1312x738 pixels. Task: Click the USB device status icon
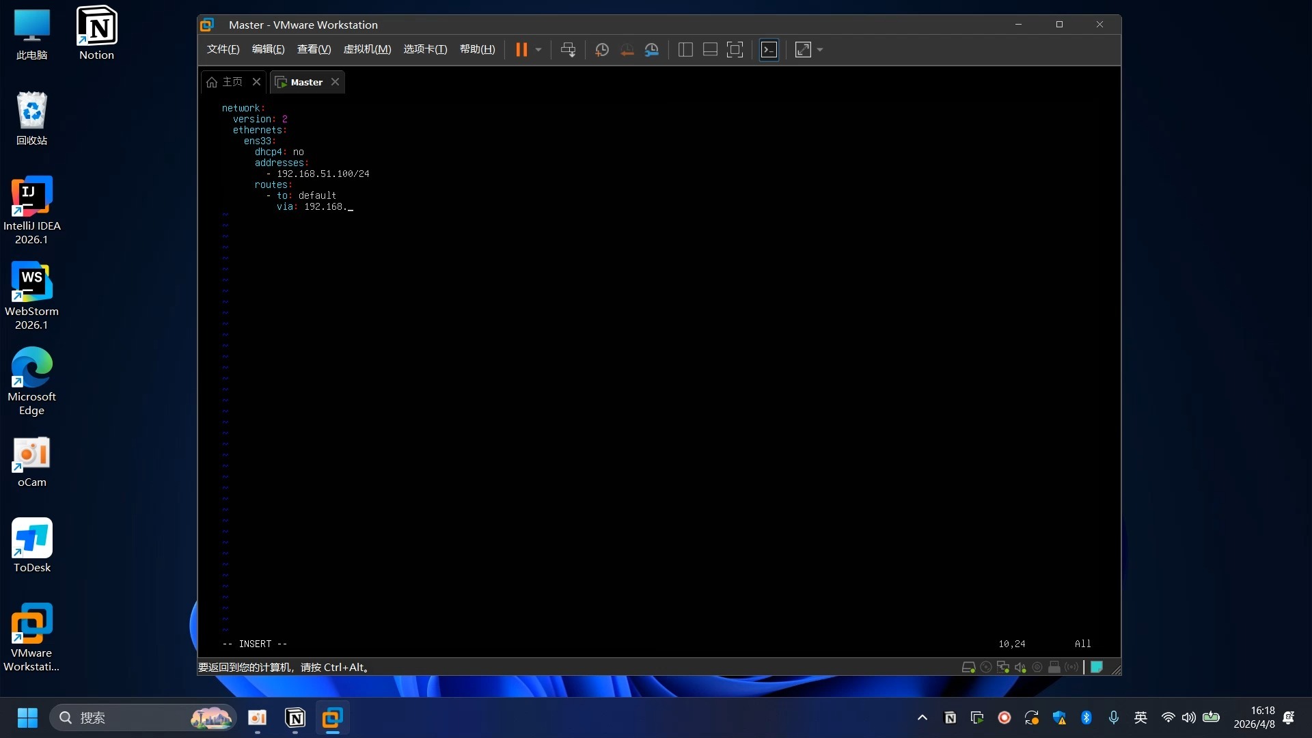pyautogui.click(x=1054, y=668)
